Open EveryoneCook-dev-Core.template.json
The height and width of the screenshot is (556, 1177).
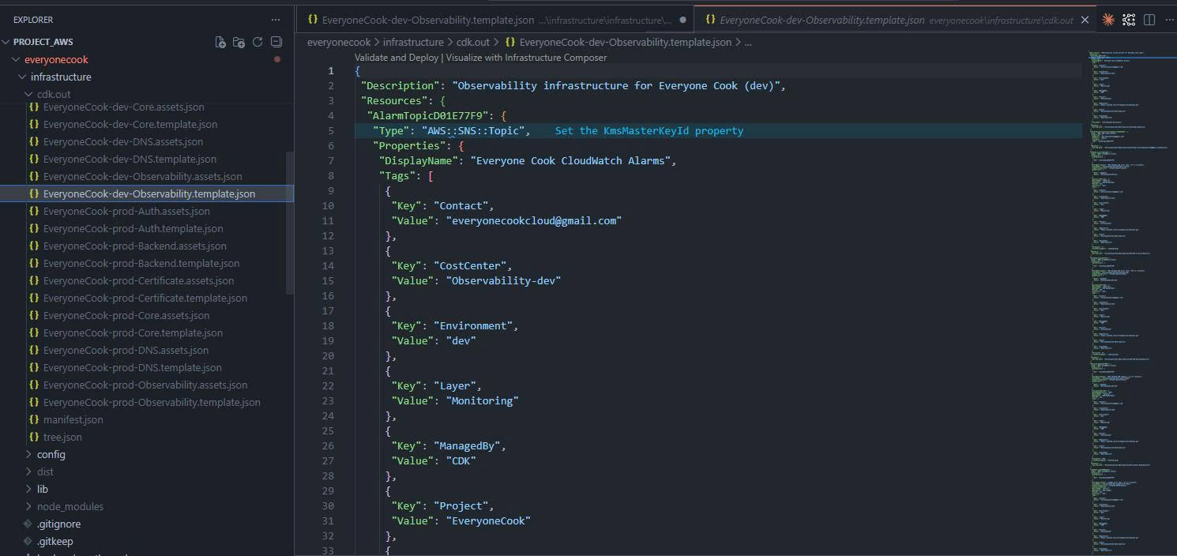pos(130,124)
